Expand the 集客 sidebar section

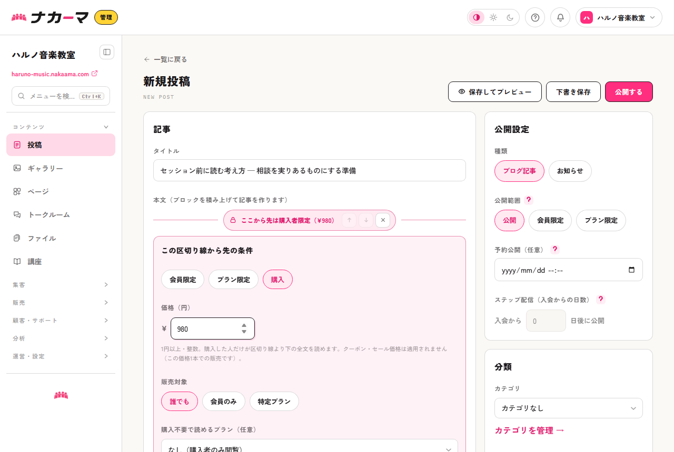point(61,285)
